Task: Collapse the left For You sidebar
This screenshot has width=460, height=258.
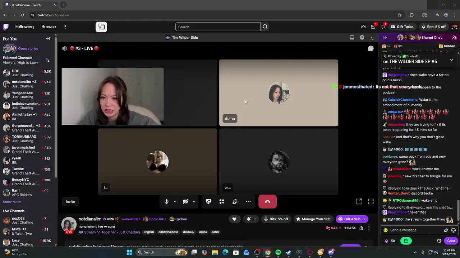Action: coord(48,39)
